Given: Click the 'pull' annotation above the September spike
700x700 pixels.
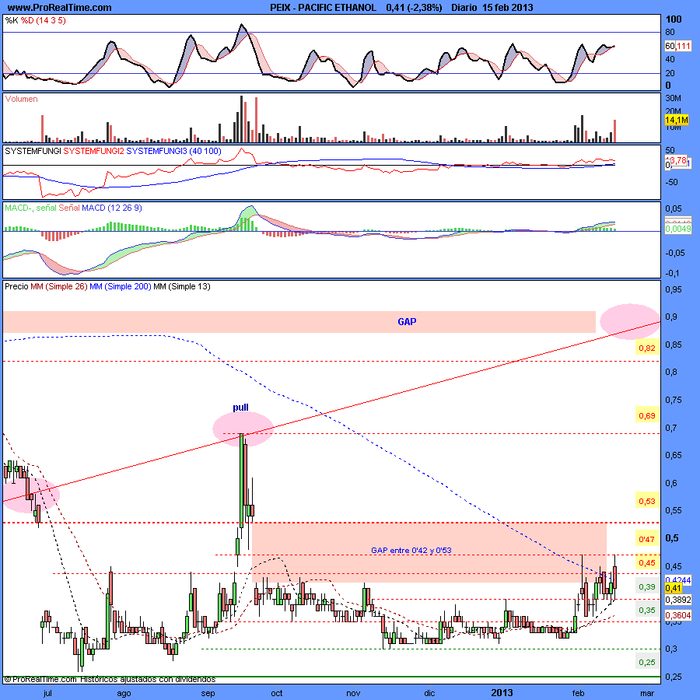Looking at the screenshot, I should tap(240, 407).
